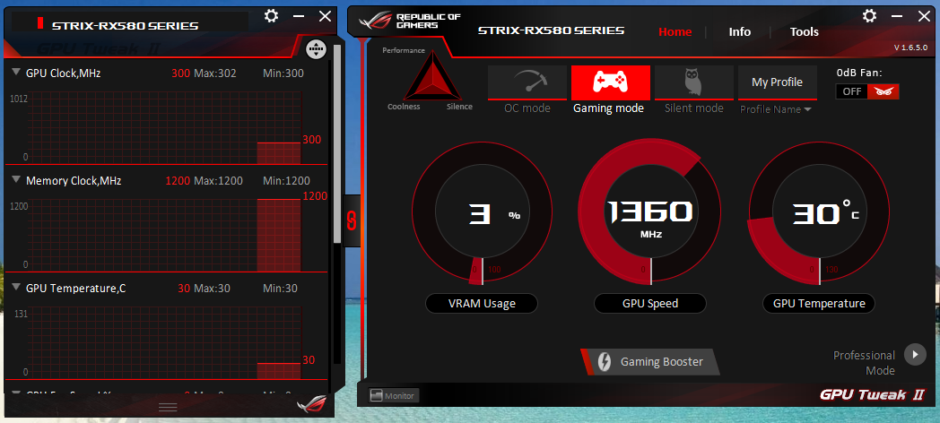Click the VRAM Usage label button

click(482, 303)
